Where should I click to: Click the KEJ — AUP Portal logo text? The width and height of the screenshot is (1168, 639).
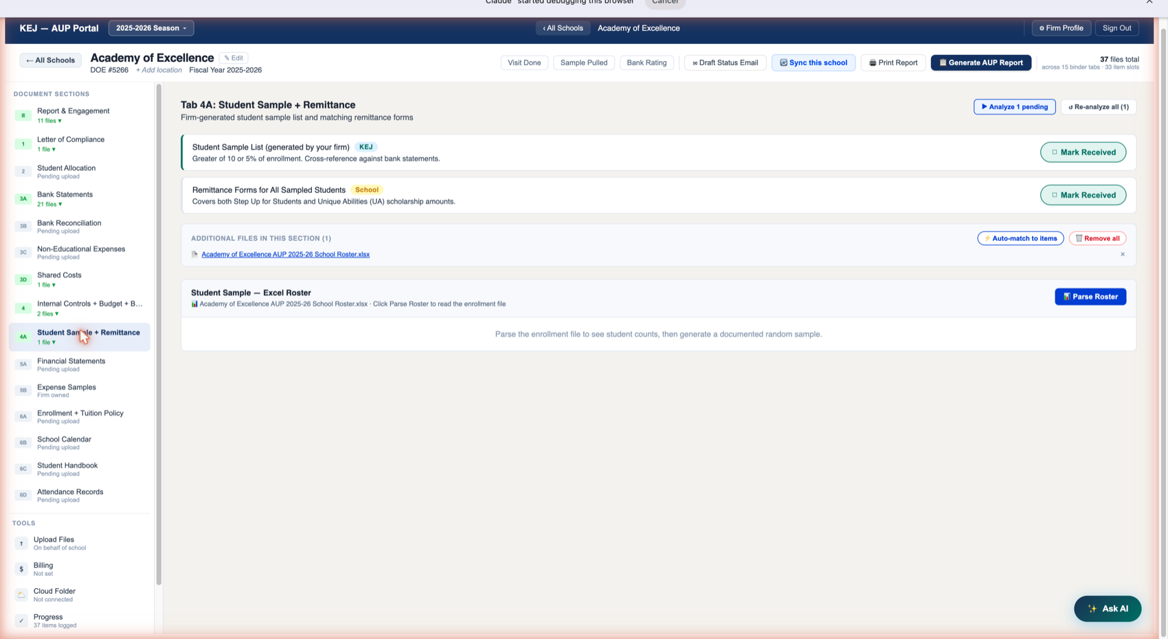(x=59, y=28)
